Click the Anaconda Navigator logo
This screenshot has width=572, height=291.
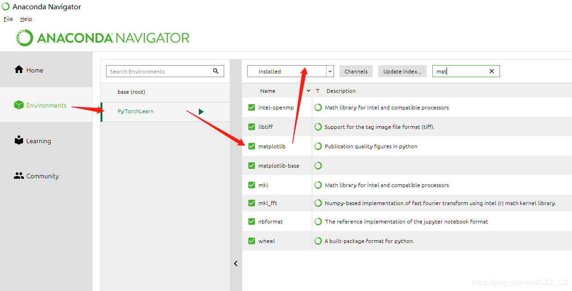click(103, 37)
